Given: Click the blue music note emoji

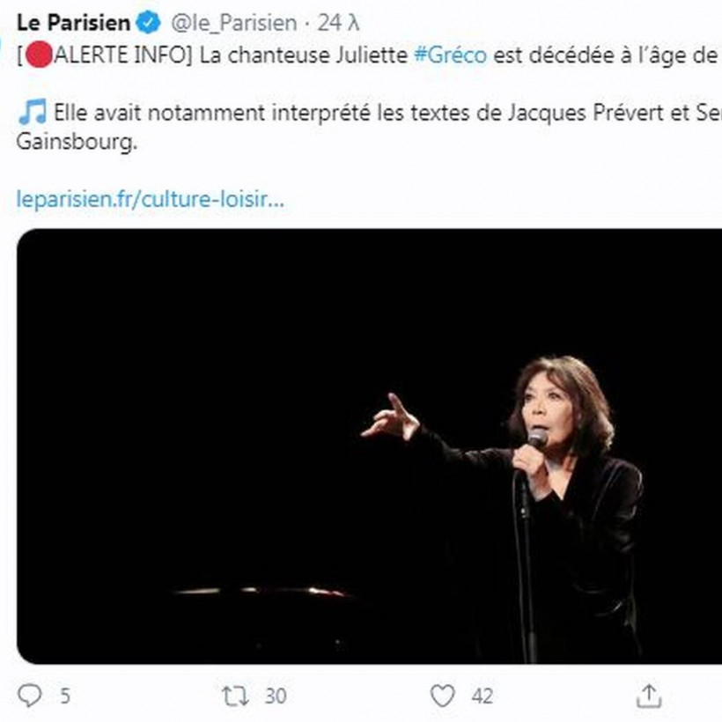Looking at the screenshot, I should (x=33, y=113).
